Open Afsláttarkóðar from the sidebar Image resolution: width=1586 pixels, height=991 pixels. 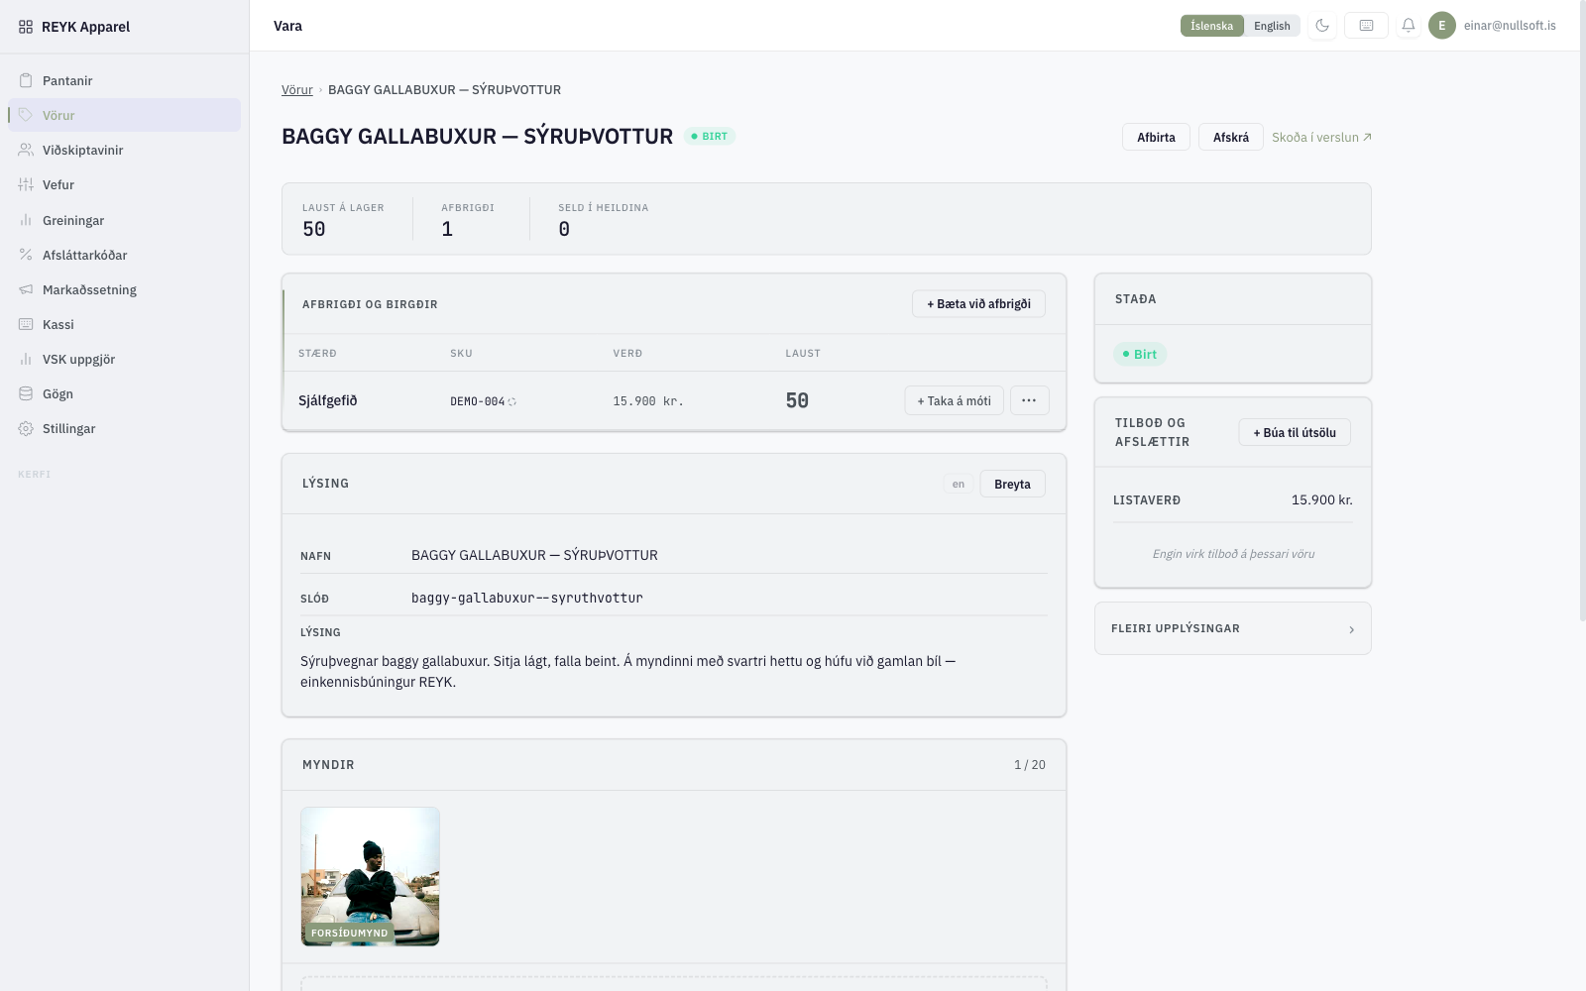click(x=124, y=255)
